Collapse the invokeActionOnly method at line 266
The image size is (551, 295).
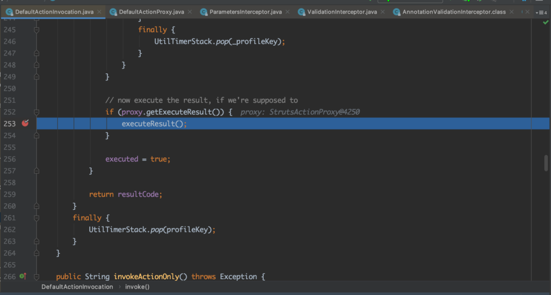[37, 277]
